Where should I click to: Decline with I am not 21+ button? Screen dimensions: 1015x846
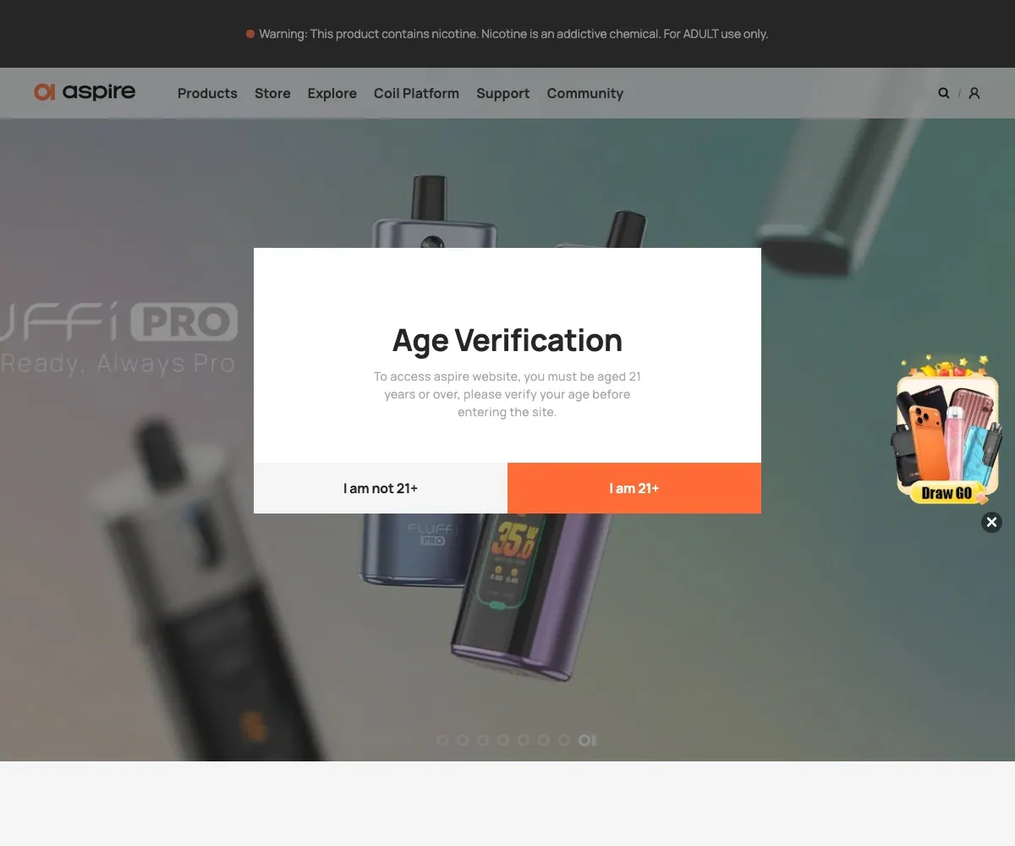pyautogui.click(x=381, y=488)
